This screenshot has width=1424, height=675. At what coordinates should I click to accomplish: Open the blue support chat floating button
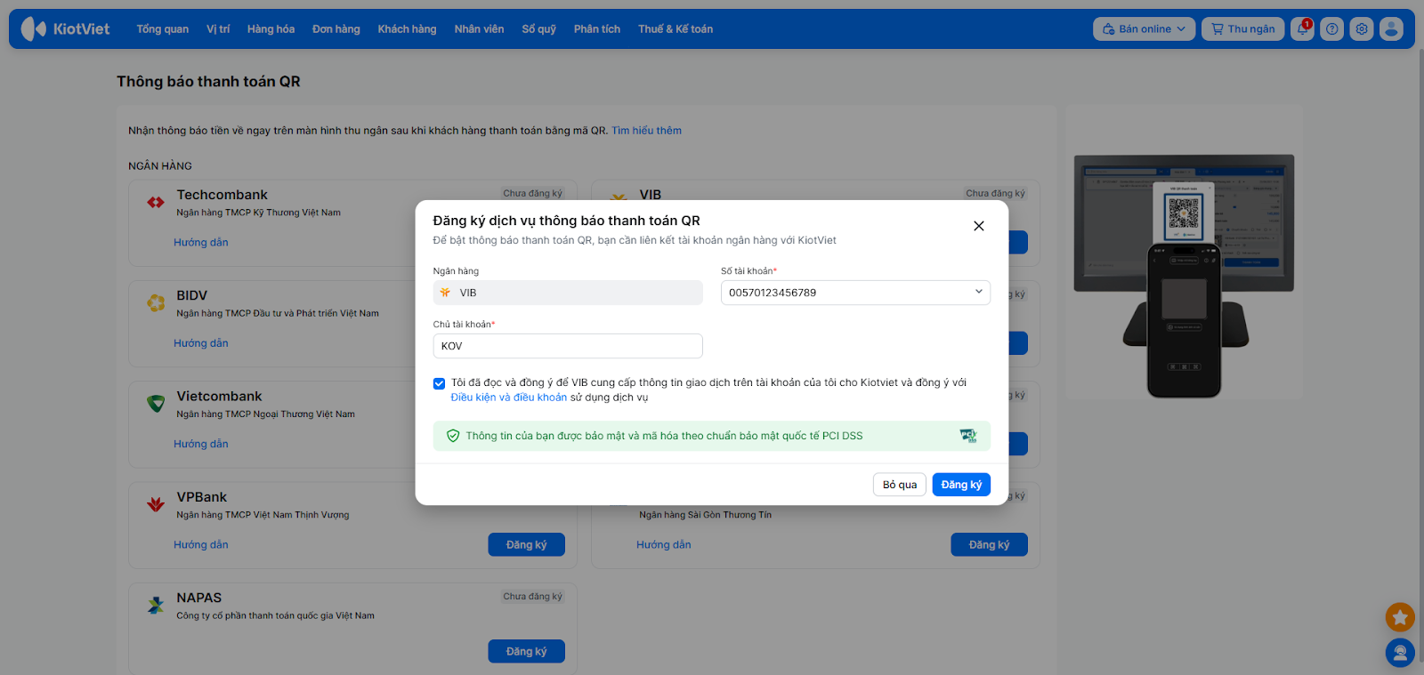point(1400,653)
